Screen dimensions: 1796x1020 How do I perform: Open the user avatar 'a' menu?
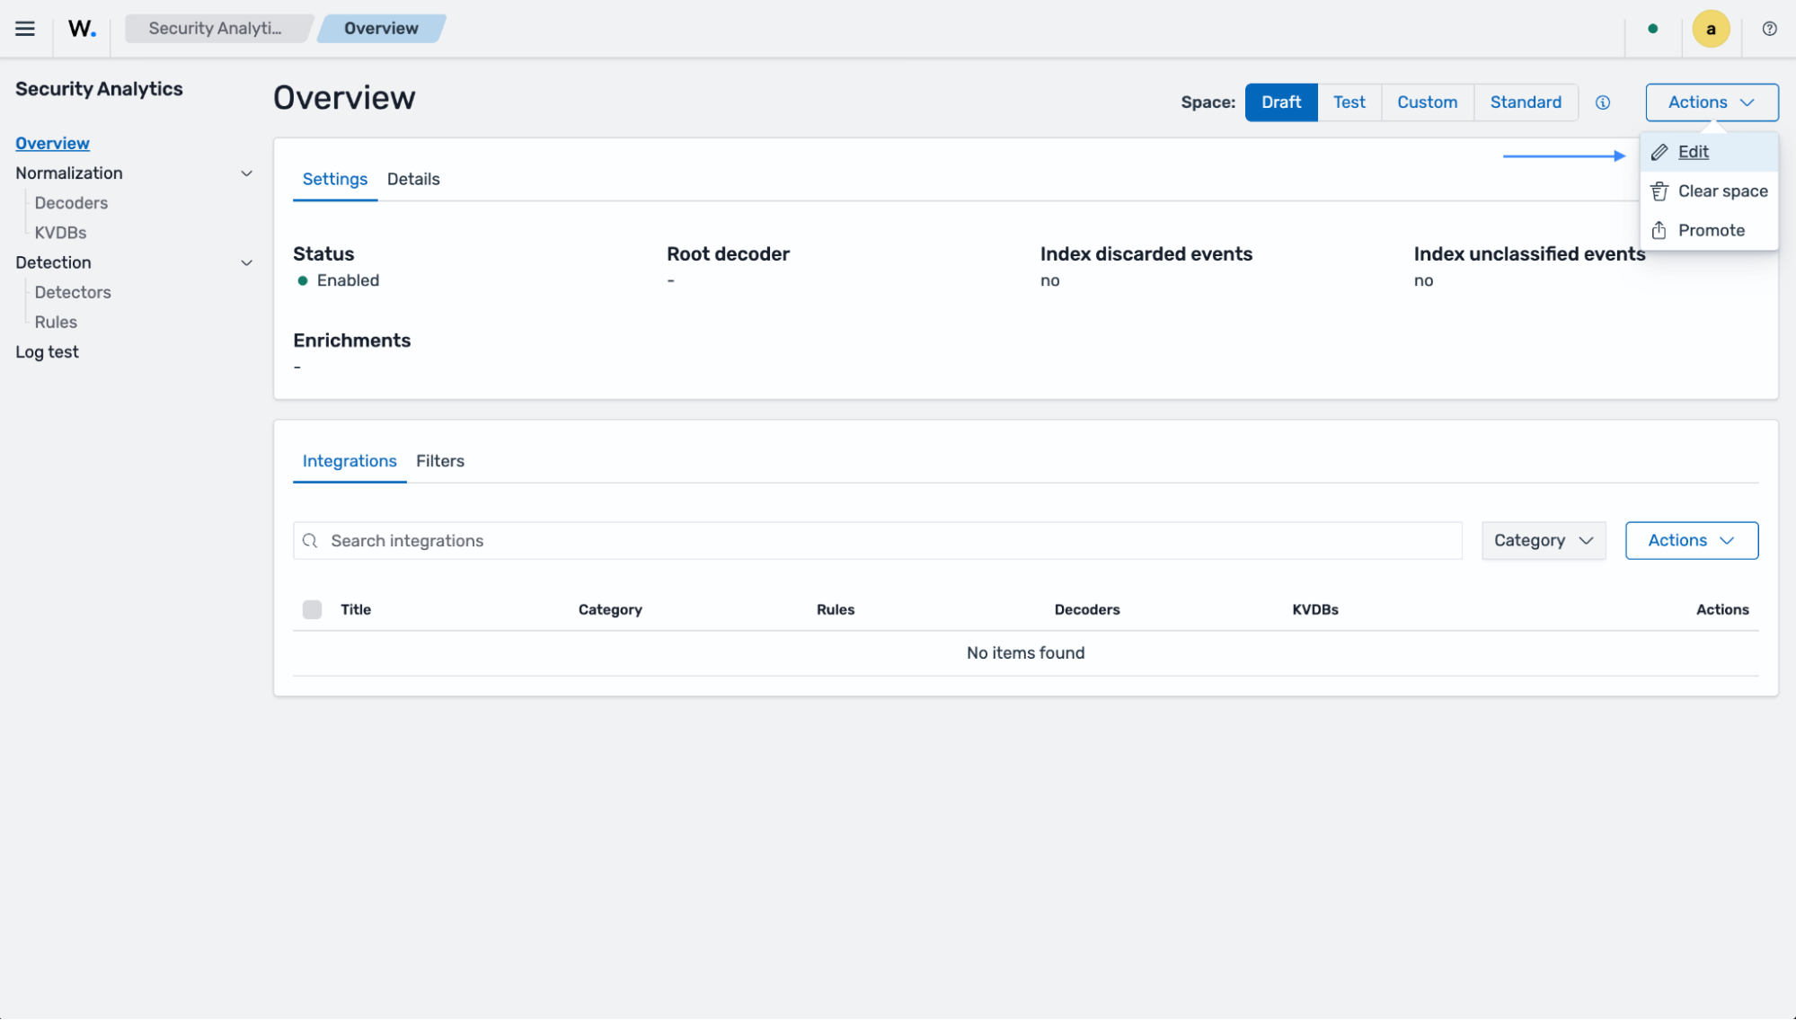(1711, 29)
